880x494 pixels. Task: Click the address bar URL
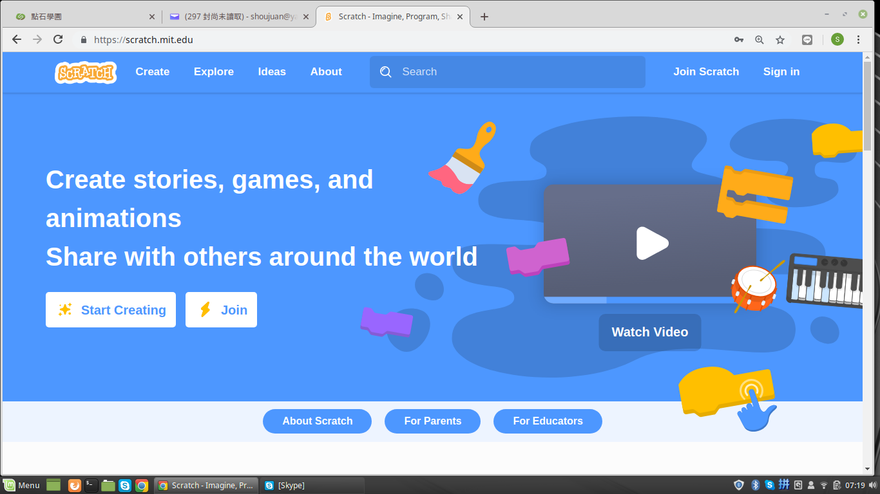click(x=144, y=40)
